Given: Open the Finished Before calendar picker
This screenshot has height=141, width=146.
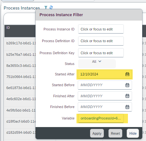Looking at the screenshot, I should click(x=127, y=107).
